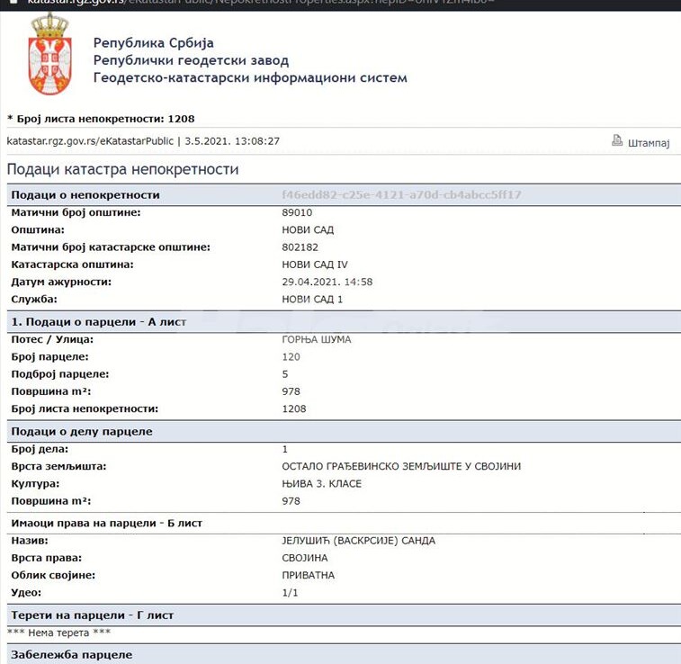Click the Подаци о делу парцеле section header
The width and height of the screenshot is (681, 664).
point(81,431)
